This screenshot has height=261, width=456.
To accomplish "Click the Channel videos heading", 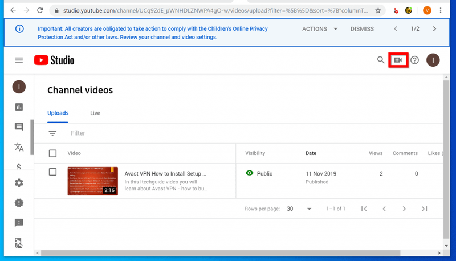I will coord(80,91).
